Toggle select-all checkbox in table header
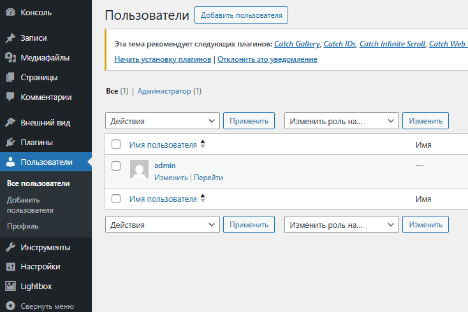 116,145
